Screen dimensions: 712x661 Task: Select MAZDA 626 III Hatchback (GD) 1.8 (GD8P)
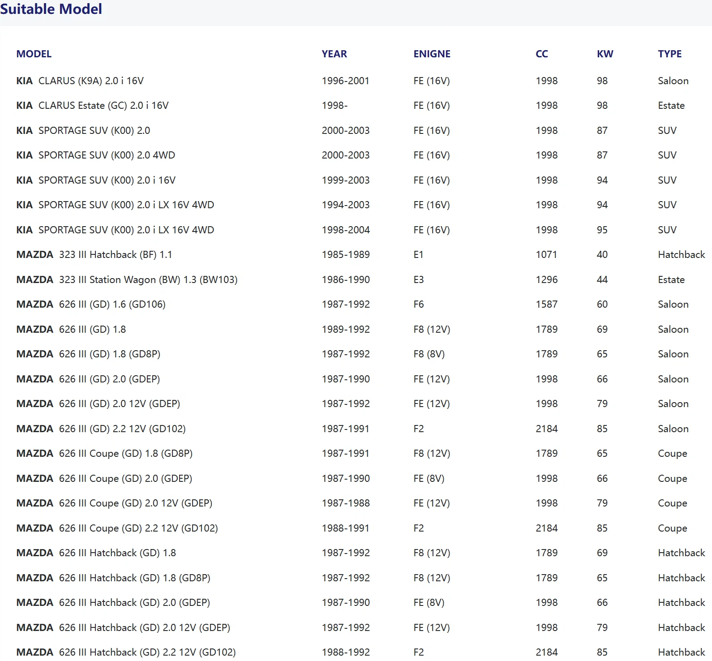[114, 578]
